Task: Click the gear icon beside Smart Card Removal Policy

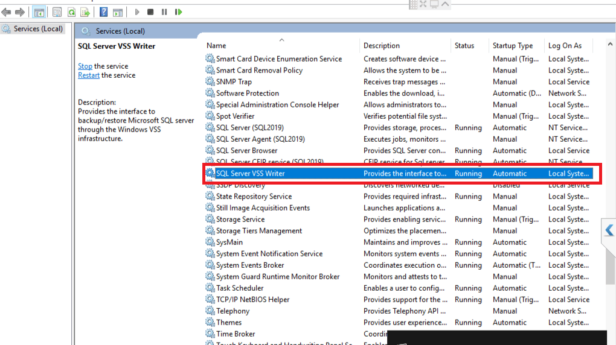Action: click(210, 70)
